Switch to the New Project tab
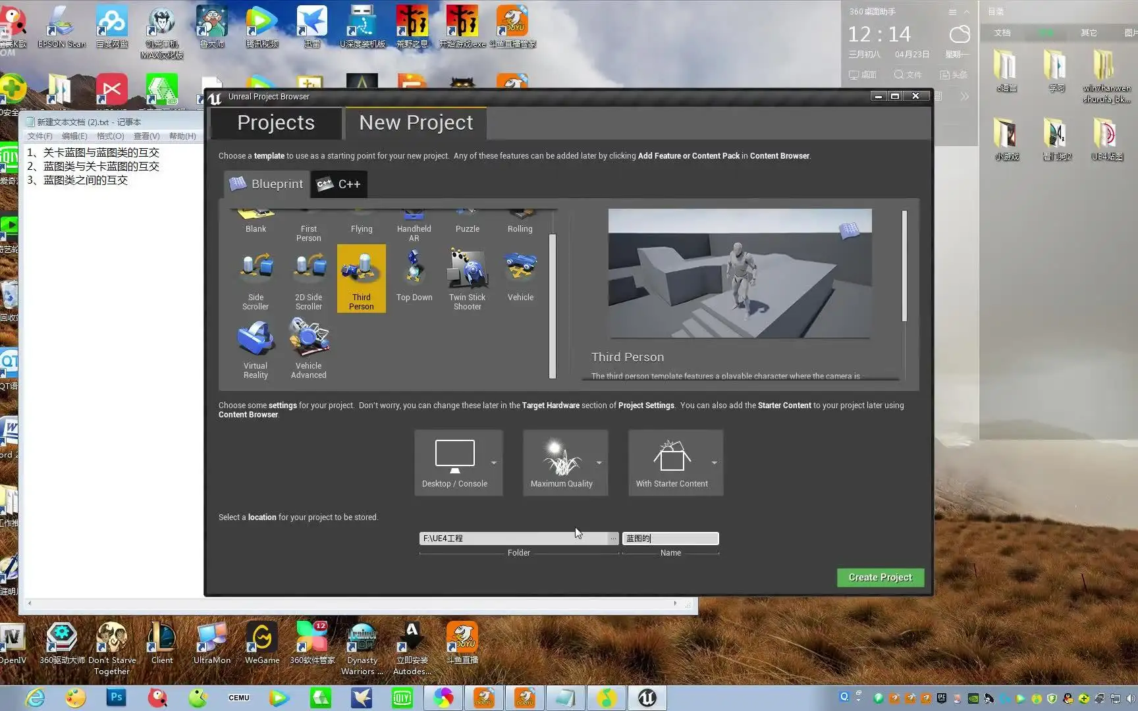 pos(416,122)
